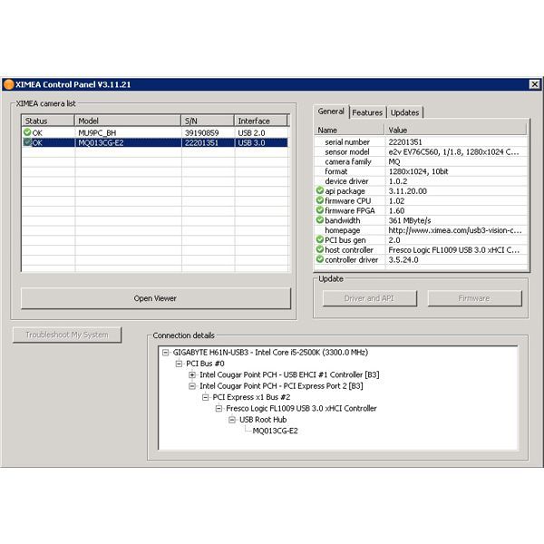This screenshot has height=544, width=544.
Task: Select the device driver property label
Action: point(346,181)
